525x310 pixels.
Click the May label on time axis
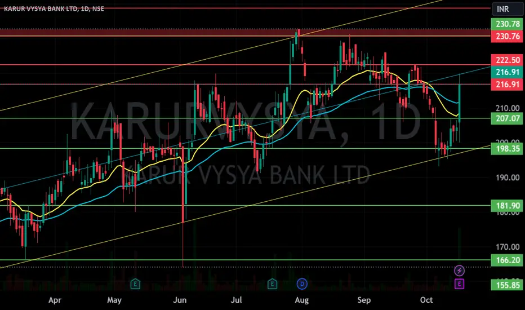click(114, 300)
